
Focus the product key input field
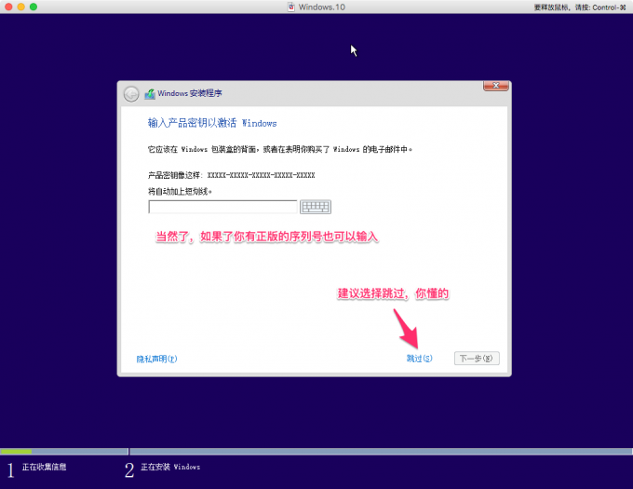[222, 207]
